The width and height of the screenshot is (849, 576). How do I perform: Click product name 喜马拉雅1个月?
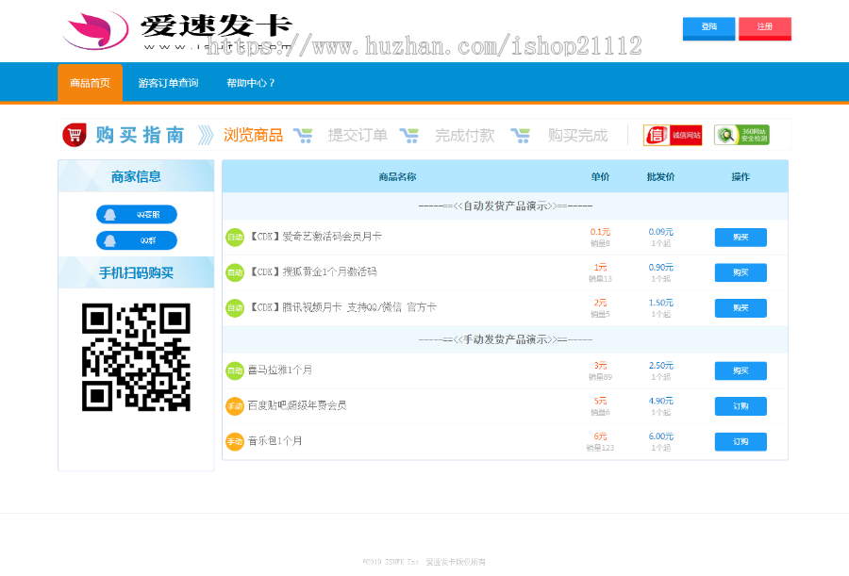(280, 370)
